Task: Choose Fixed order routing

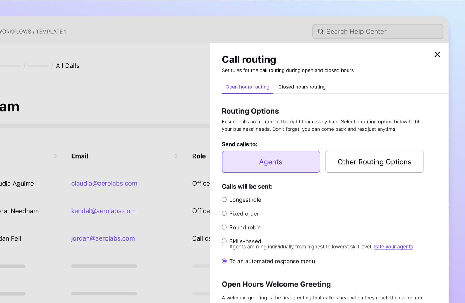Action: (x=224, y=213)
